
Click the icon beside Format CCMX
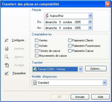coord(35,69)
